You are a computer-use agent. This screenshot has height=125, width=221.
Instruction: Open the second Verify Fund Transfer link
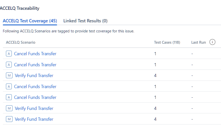(x=34, y=108)
